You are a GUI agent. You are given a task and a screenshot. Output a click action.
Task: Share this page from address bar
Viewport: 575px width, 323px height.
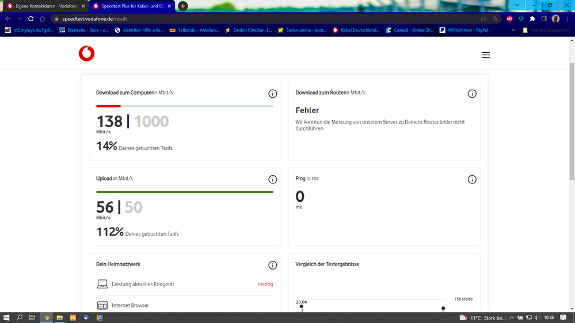(x=483, y=18)
